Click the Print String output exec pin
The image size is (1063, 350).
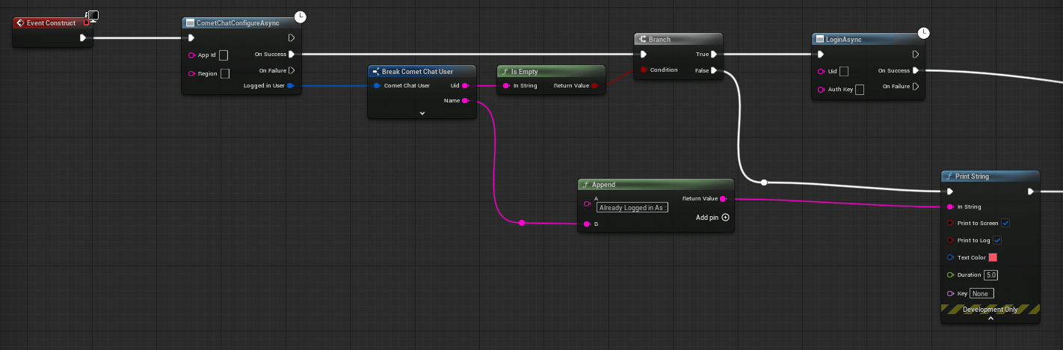[x=1031, y=191]
